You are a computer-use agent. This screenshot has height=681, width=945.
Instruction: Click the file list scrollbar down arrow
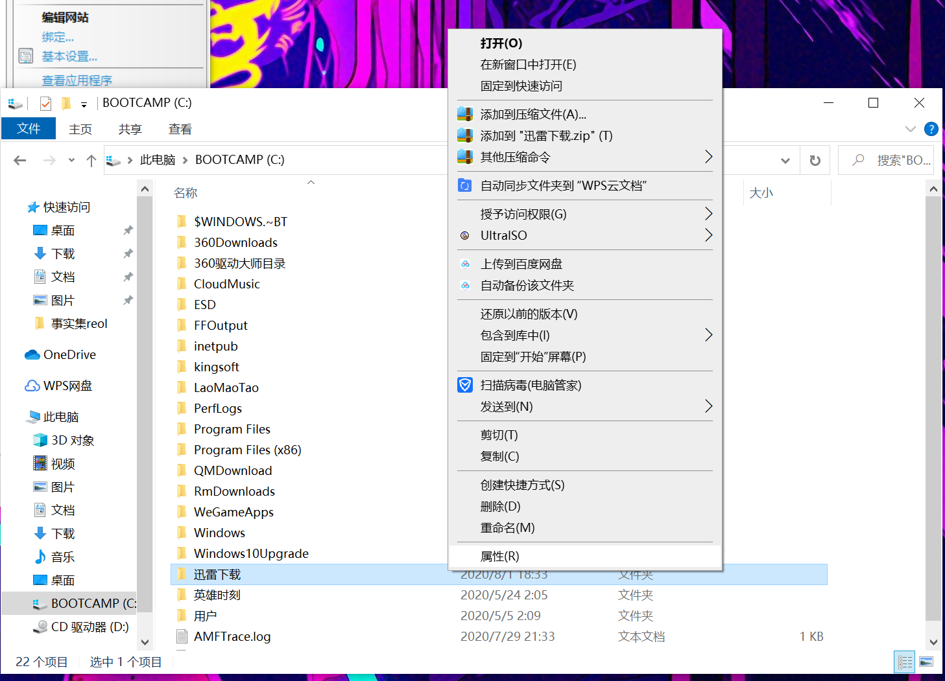933,642
